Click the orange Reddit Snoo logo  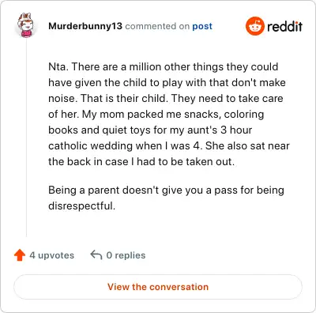coord(254,26)
